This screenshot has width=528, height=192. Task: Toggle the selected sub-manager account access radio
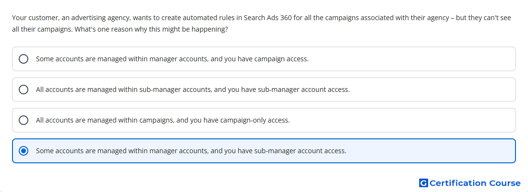[x=24, y=151]
